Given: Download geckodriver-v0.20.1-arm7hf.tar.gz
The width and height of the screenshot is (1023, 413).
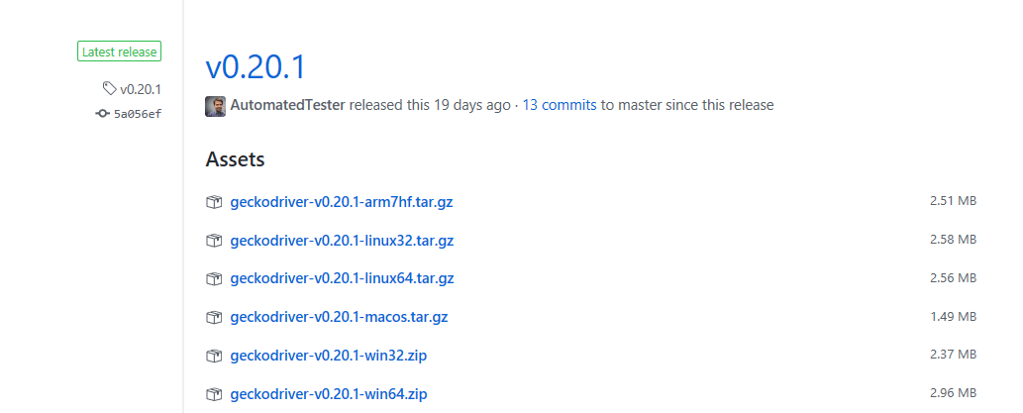Looking at the screenshot, I should click(342, 202).
